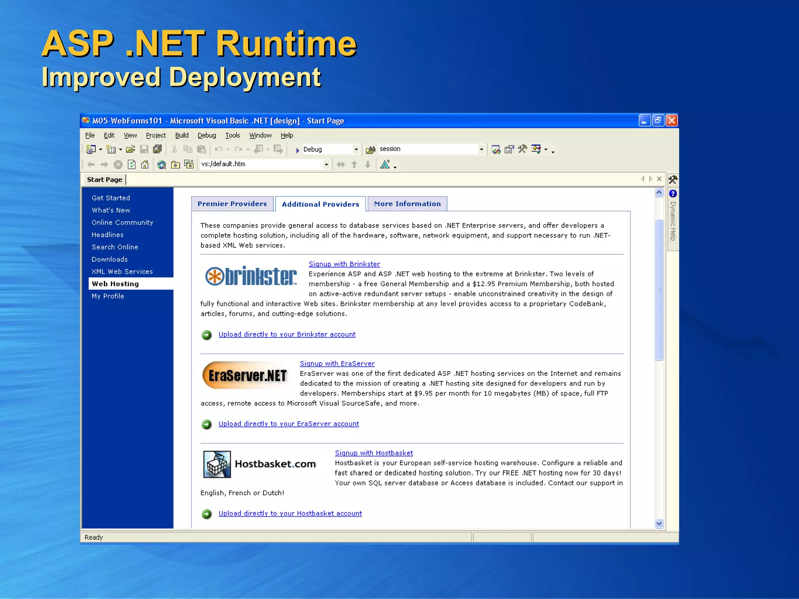Open the File menu
The height and width of the screenshot is (599, 799).
(90, 135)
